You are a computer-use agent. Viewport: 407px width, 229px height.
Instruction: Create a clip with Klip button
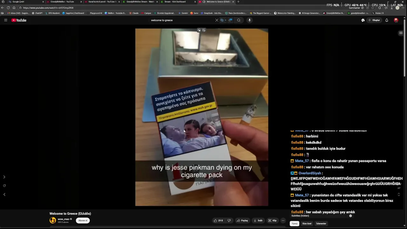[x=272, y=220]
